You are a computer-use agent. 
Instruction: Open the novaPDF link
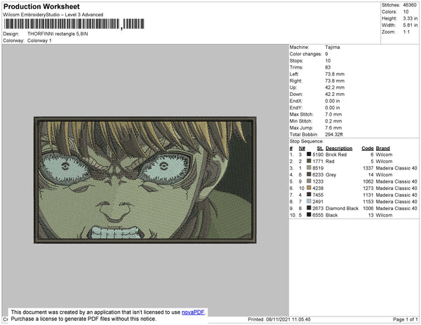193,312
